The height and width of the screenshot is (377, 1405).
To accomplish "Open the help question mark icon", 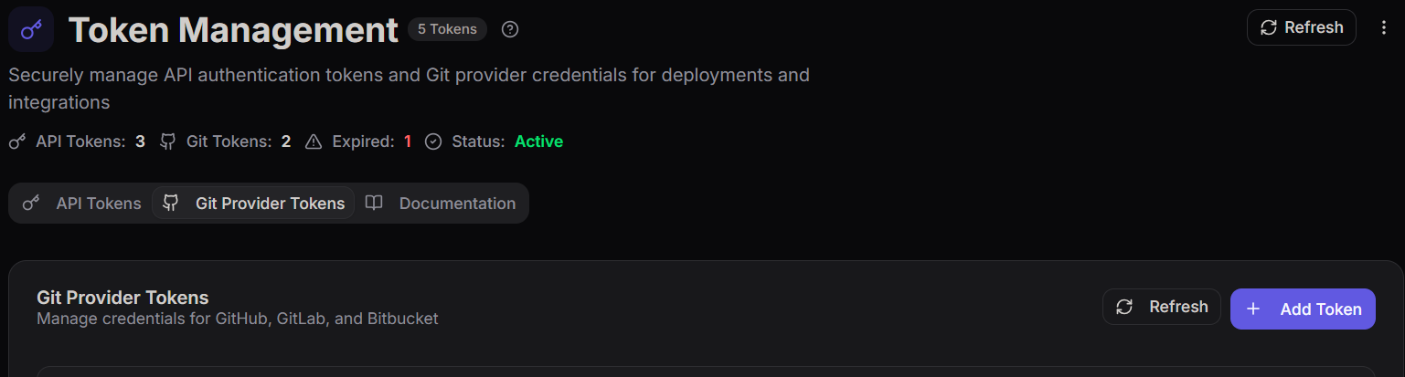I will point(511,29).
